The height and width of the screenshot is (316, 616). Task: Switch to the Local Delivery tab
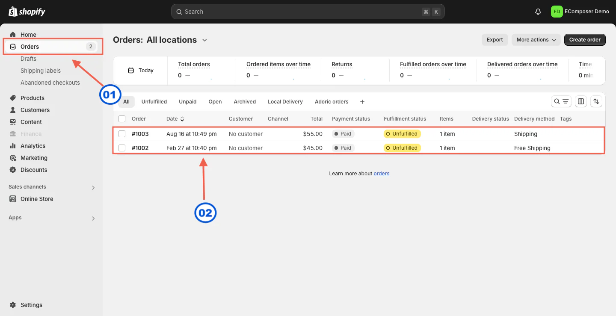[285, 102]
